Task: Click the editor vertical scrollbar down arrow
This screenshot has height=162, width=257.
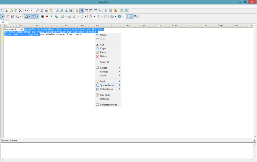Action: click(x=255, y=137)
